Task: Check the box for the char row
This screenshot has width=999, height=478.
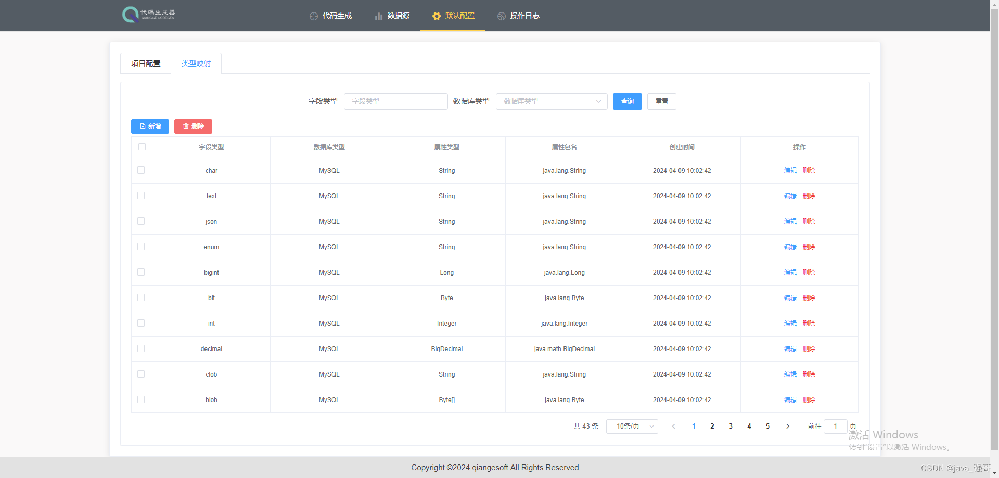Action: click(x=141, y=170)
